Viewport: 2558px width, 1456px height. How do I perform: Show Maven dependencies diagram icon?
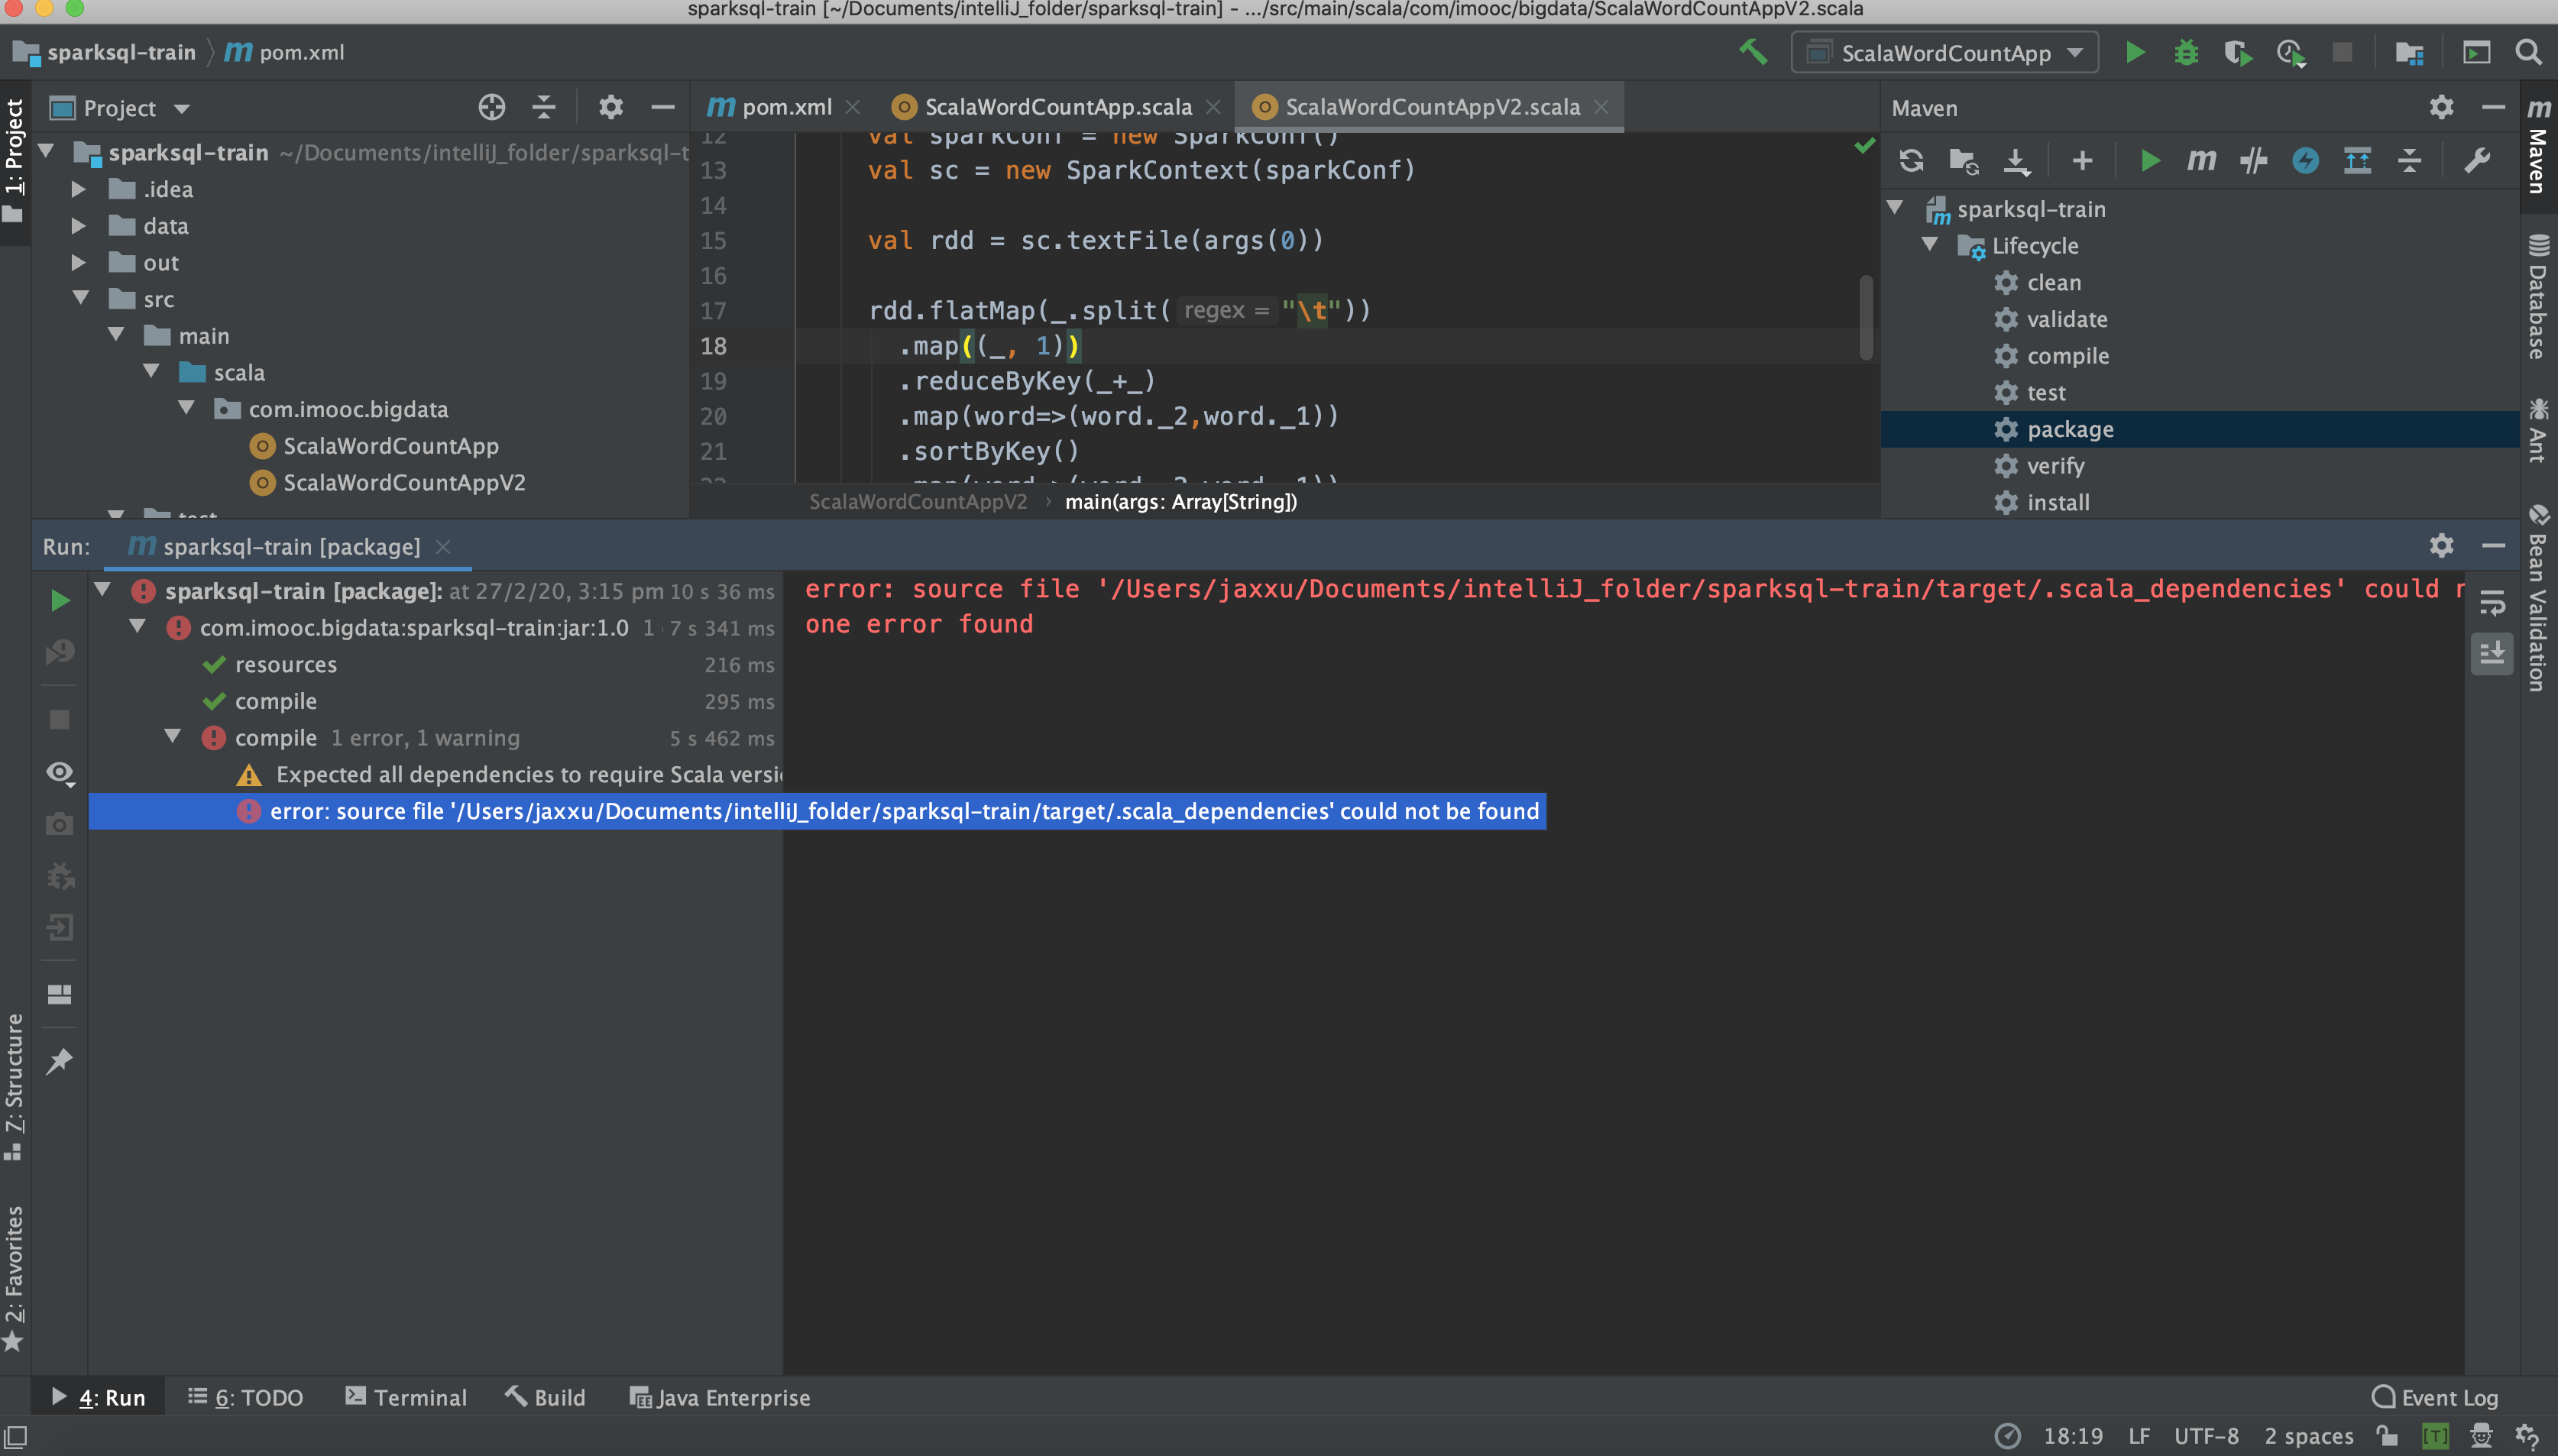2357,160
